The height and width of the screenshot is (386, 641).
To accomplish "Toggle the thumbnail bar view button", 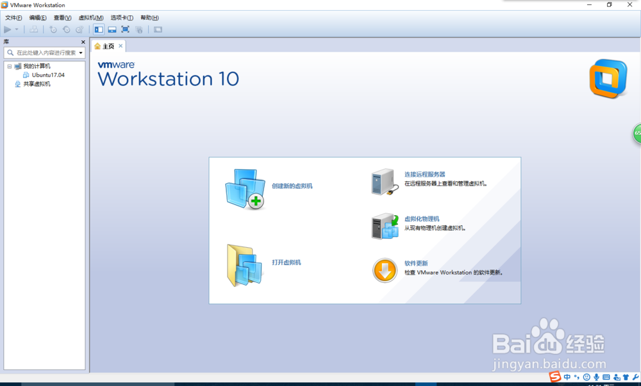I will (112, 29).
